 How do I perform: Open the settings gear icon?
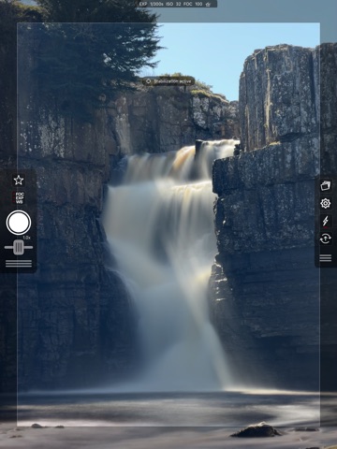(326, 203)
